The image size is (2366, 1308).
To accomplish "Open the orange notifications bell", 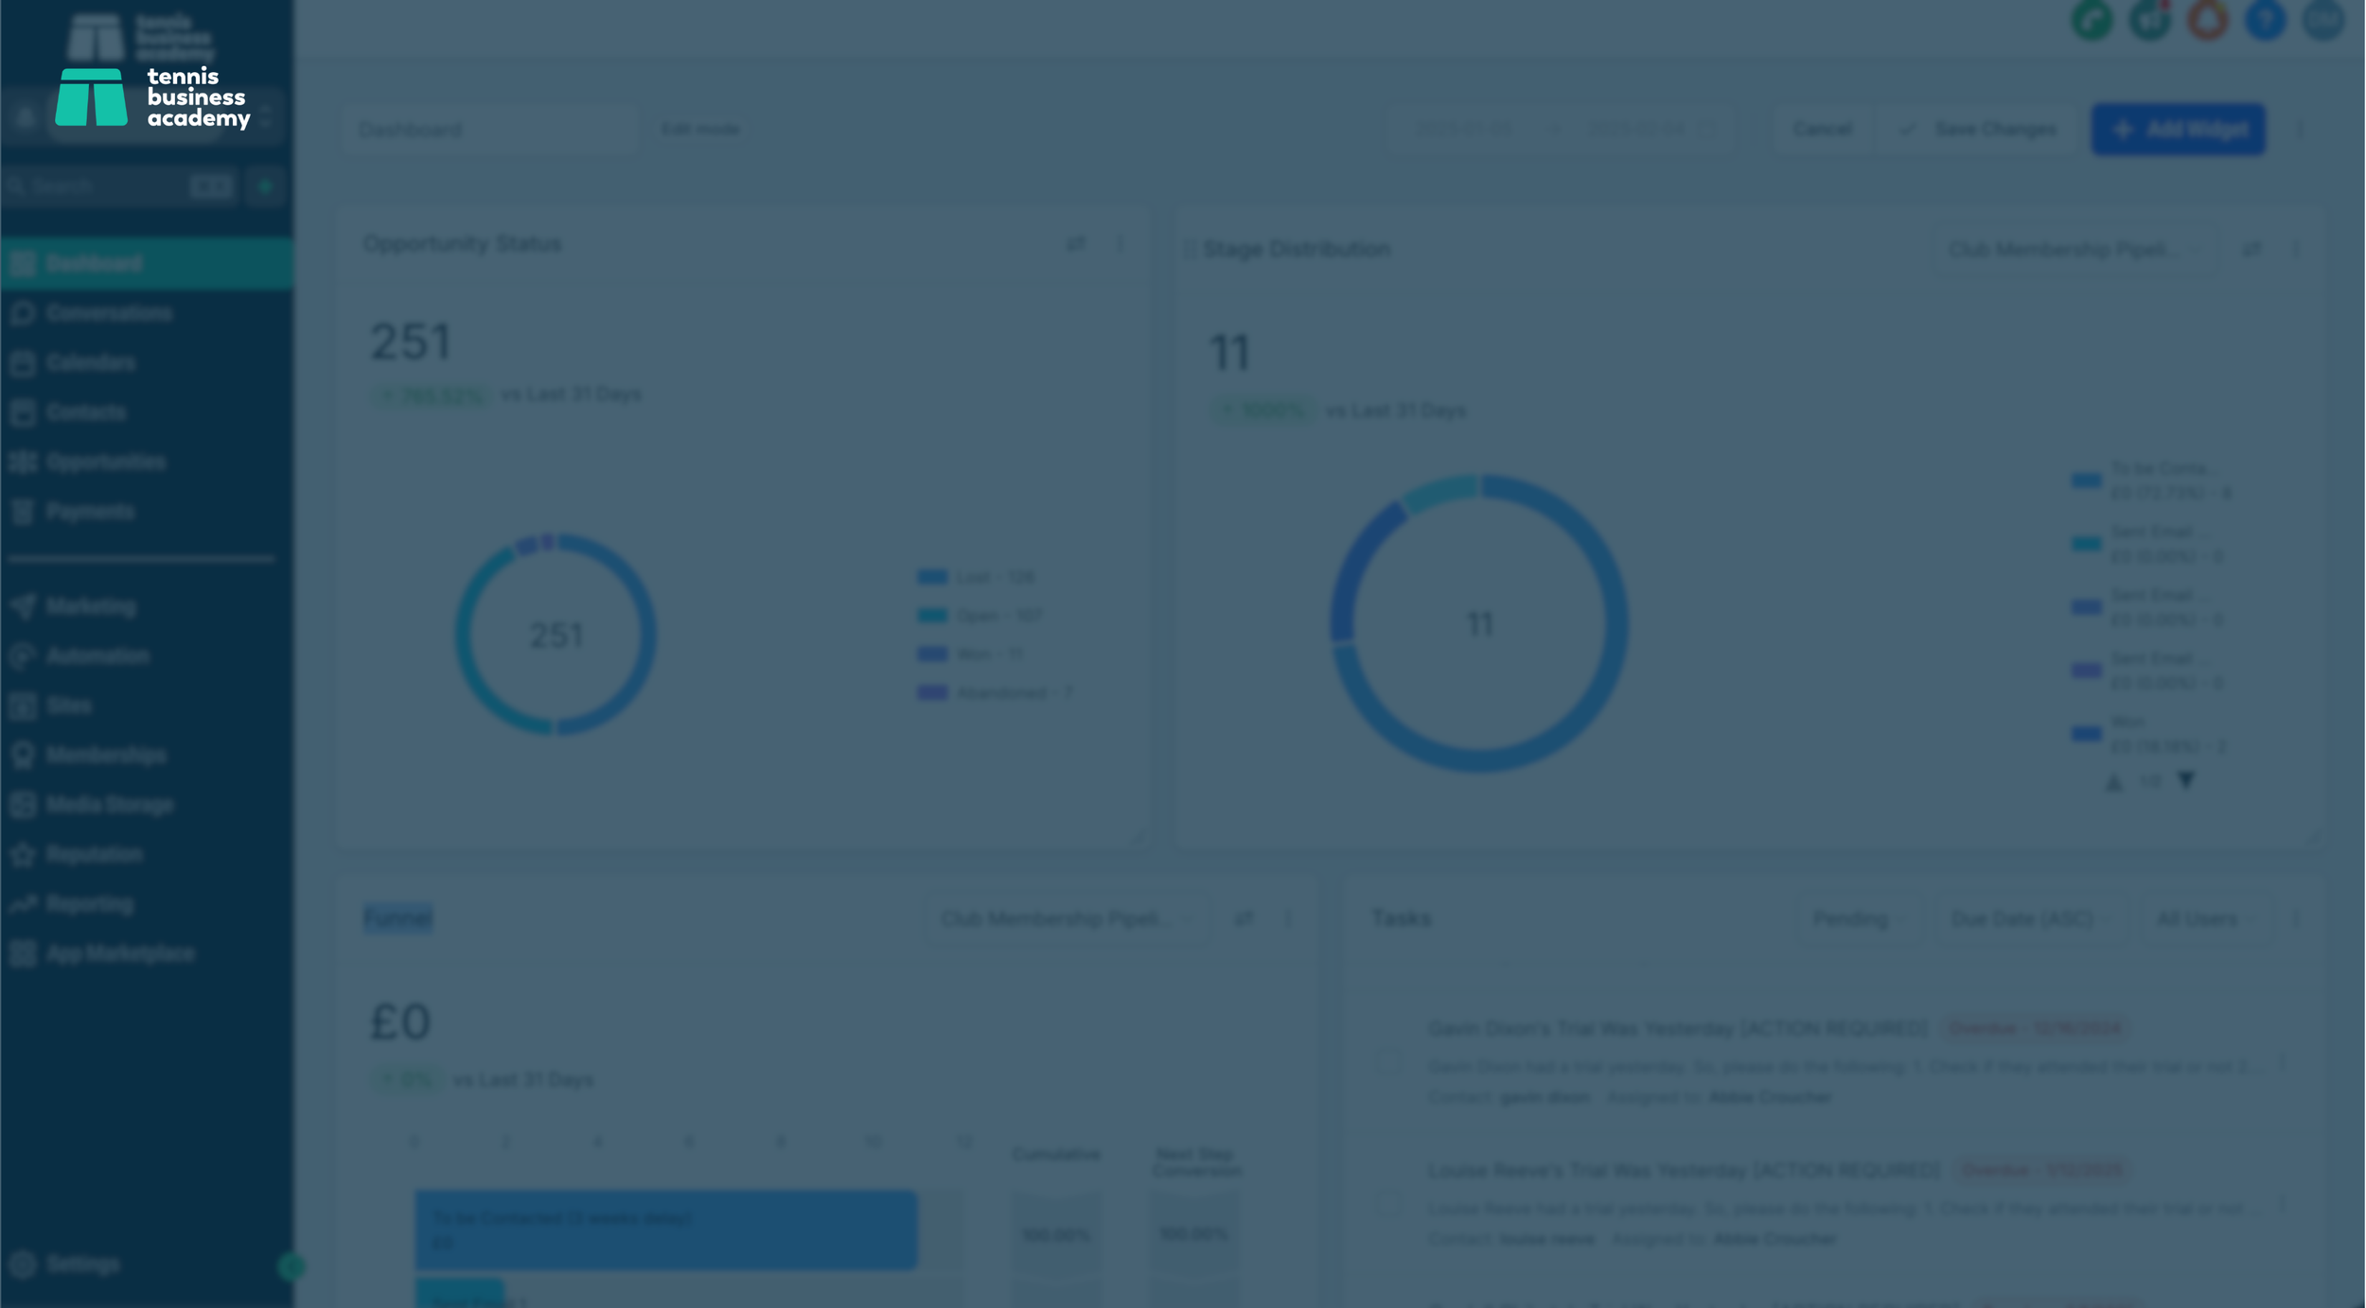I will click(2207, 20).
